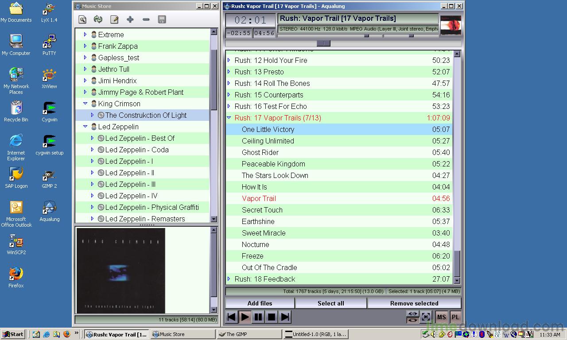Screen dimensions: 567x340
Task: Click the playback seek position slider
Action: coord(323,43)
